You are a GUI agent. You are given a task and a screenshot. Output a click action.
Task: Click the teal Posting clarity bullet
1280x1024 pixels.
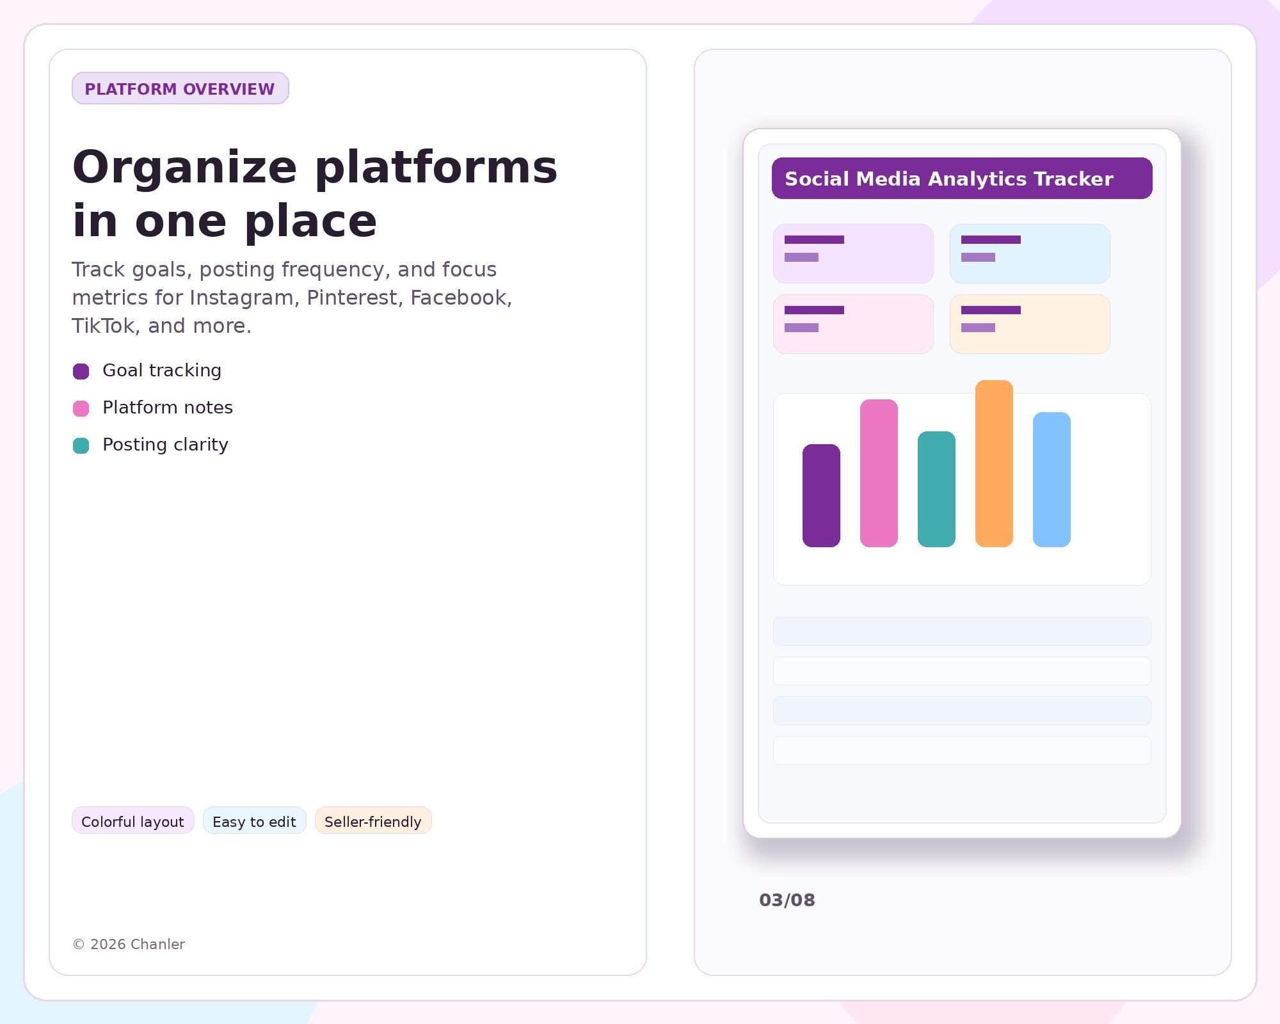81,445
